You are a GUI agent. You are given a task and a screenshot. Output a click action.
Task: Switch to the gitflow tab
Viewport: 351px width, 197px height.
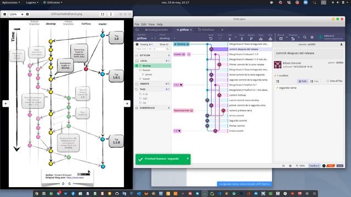click(184, 30)
